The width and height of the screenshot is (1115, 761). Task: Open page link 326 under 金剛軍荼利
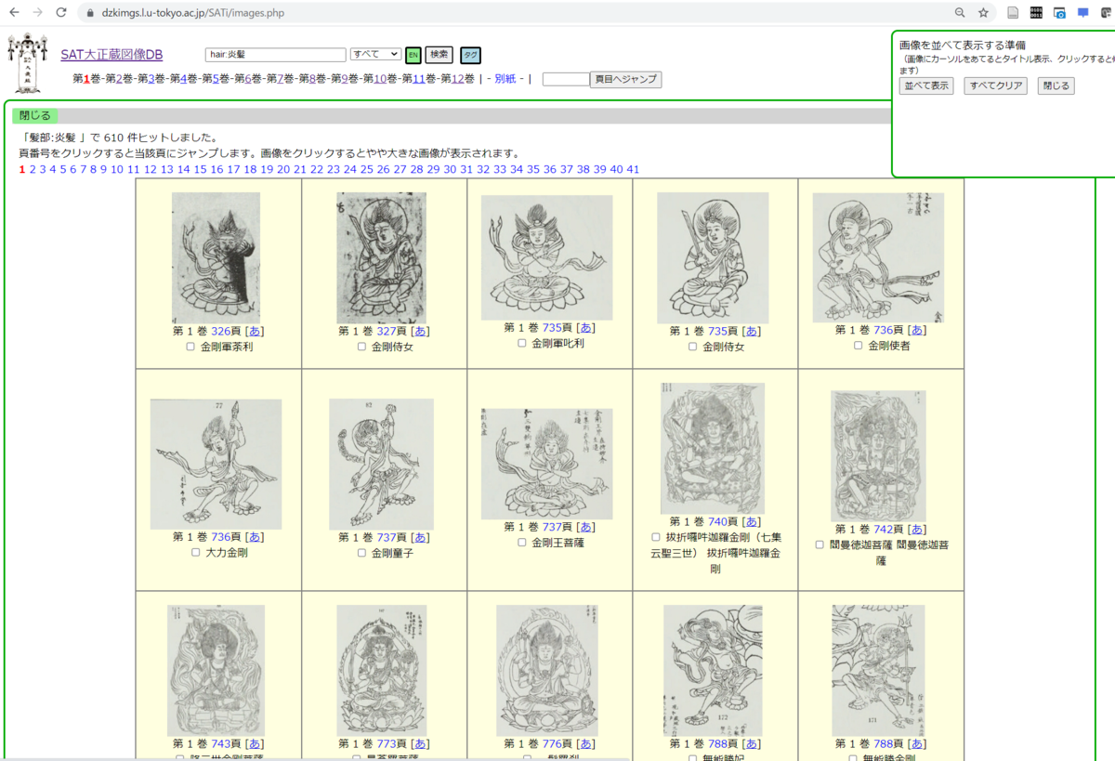221,331
